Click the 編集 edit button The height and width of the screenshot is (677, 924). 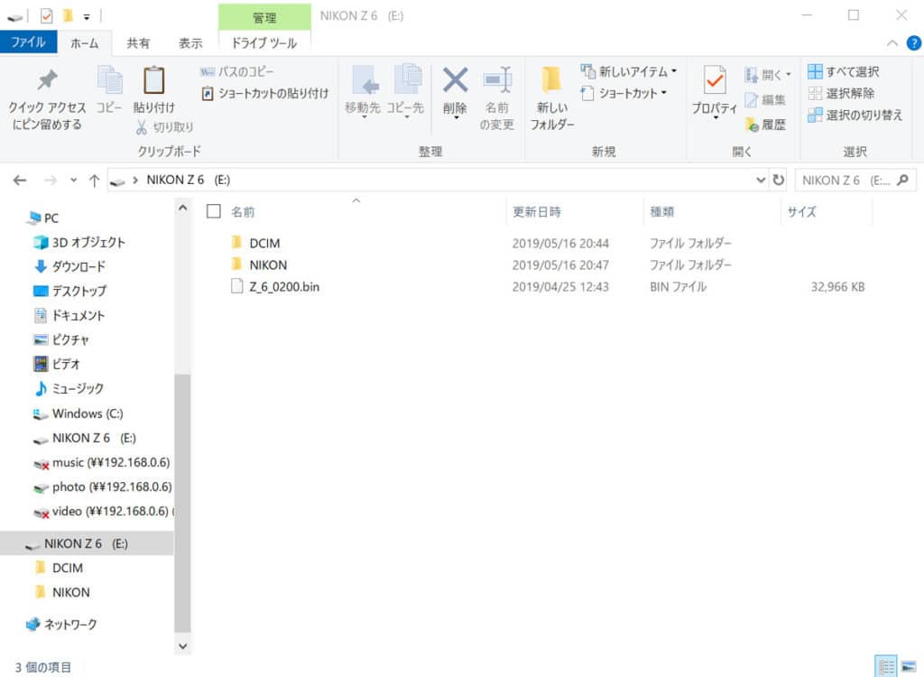point(765,99)
